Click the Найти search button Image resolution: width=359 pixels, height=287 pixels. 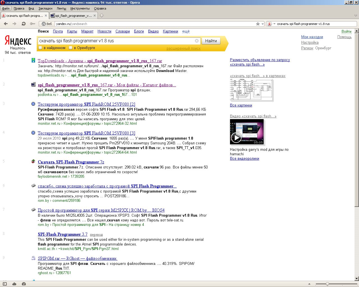tap(211, 41)
